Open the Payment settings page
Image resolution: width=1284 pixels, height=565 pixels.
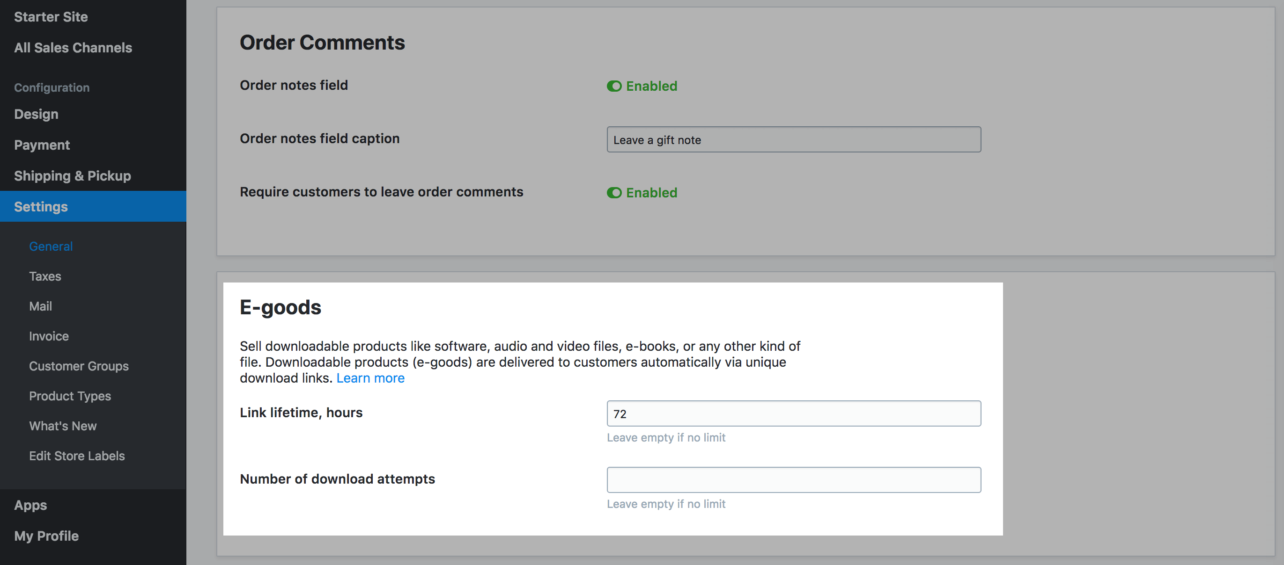click(x=42, y=145)
